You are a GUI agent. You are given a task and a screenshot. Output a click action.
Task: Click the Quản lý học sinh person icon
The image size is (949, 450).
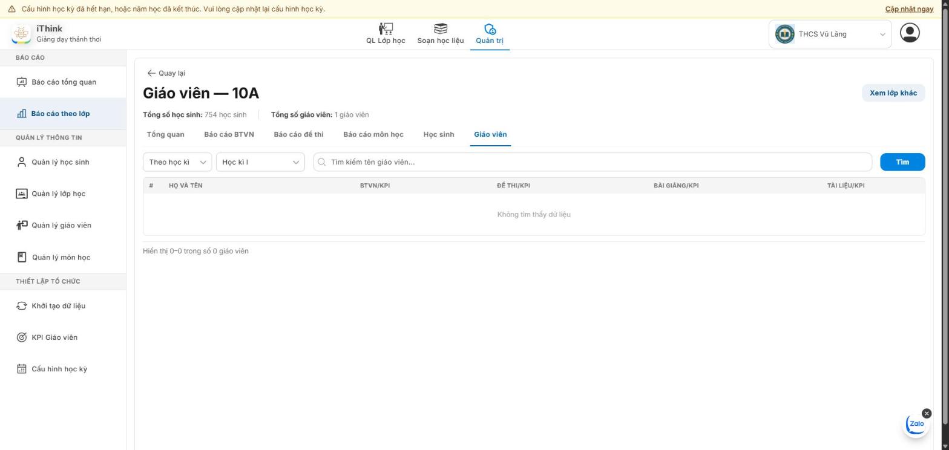point(22,162)
